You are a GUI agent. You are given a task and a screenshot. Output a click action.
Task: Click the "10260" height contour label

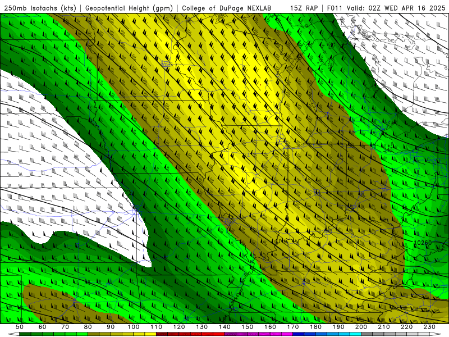tap(423, 243)
